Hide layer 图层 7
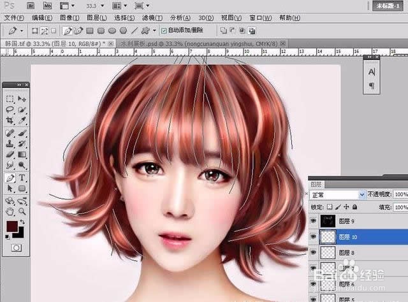408x302 pixels. click(x=313, y=268)
